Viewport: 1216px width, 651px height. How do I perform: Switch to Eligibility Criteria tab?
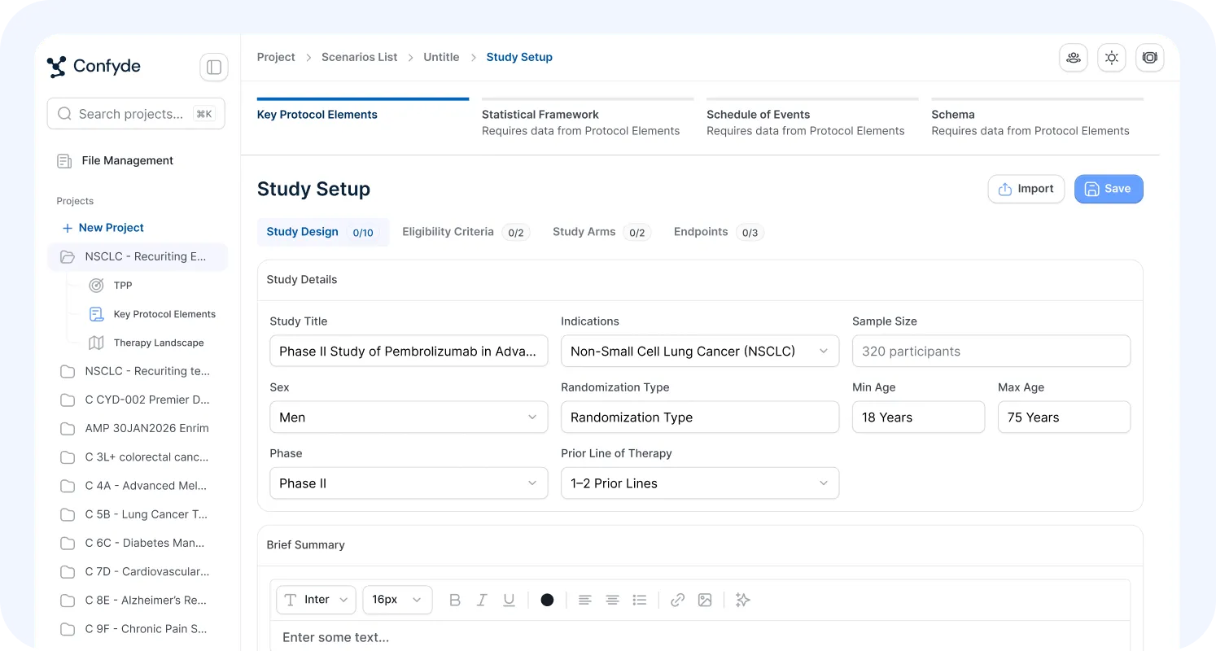click(466, 232)
